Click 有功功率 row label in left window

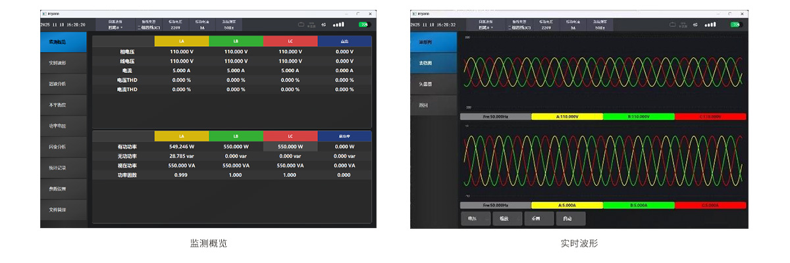point(127,147)
